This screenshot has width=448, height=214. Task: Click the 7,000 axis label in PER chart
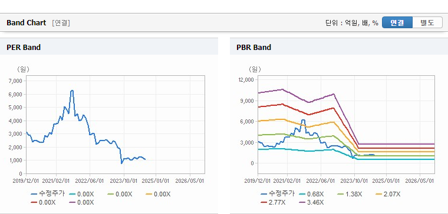click(x=16, y=81)
